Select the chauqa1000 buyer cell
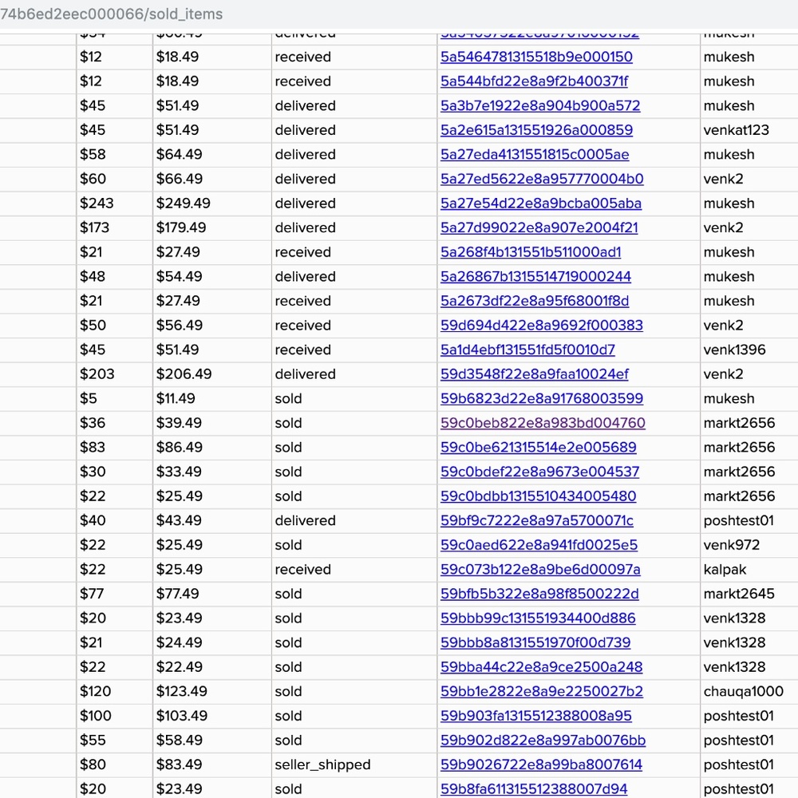 [749, 692]
